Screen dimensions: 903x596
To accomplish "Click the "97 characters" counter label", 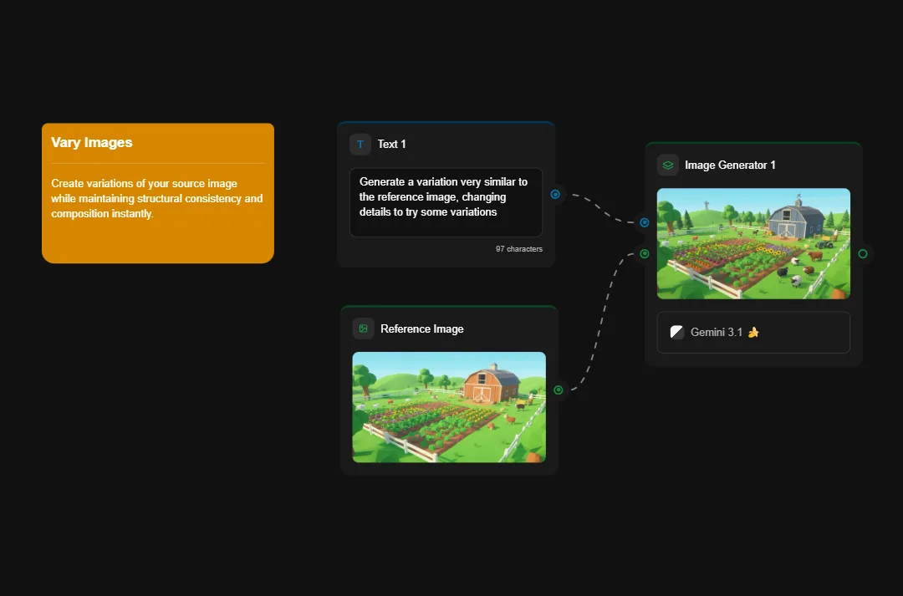I will point(518,248).
